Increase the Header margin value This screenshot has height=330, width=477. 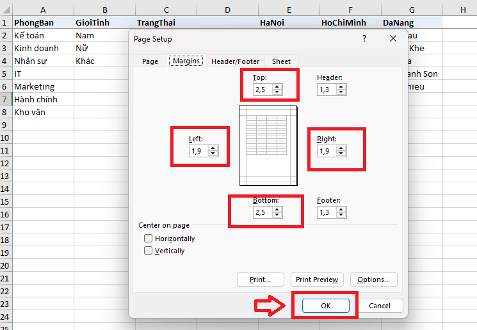point(341,87)
